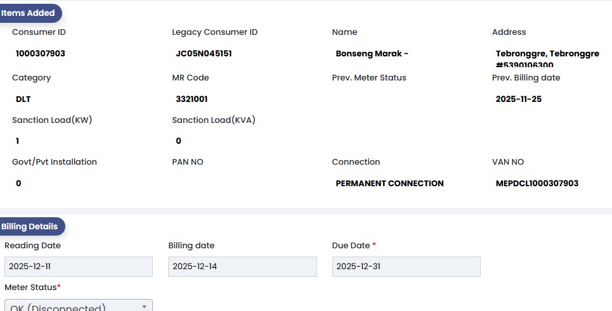The width and height of the screenshot is (612, 311).
Task: Click the Govt/Pvt Installation value
Action: click(18, 184)
